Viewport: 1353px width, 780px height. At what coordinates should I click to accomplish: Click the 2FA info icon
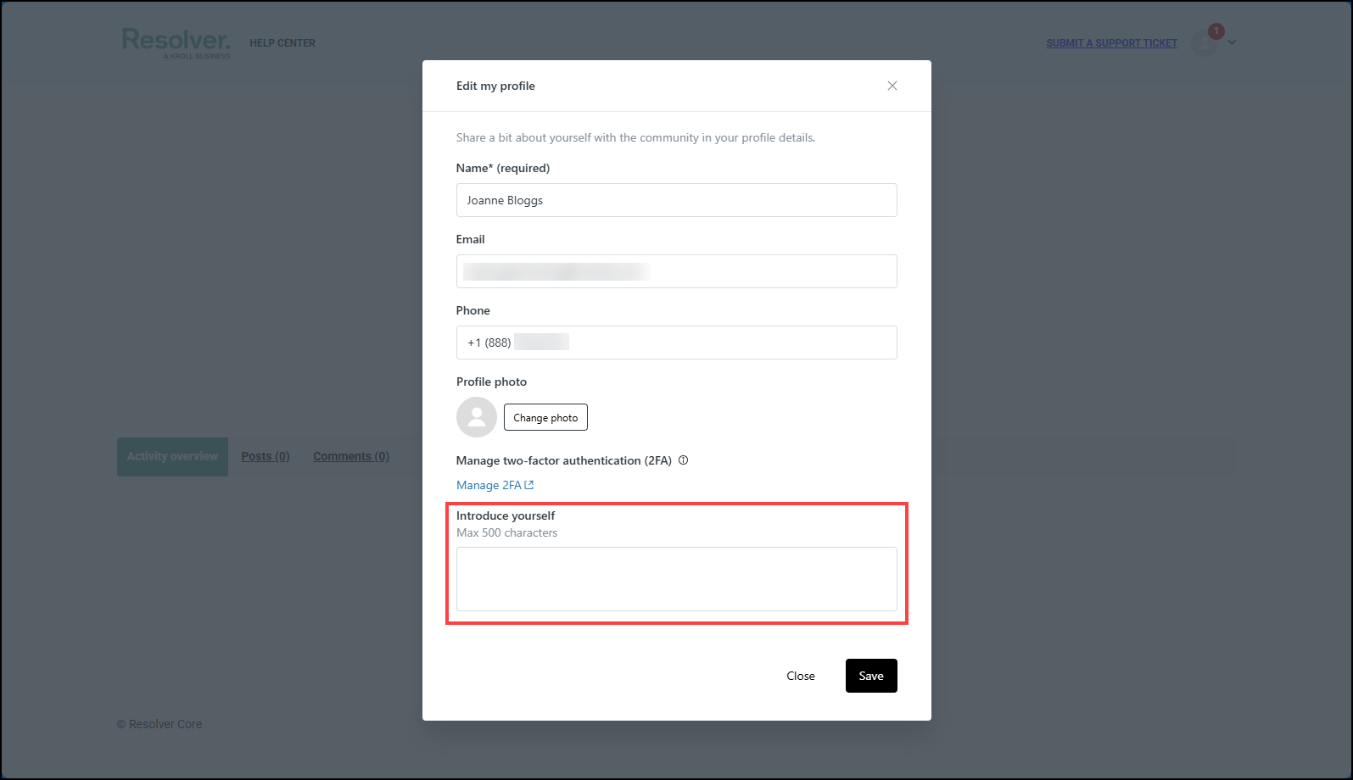684,460
